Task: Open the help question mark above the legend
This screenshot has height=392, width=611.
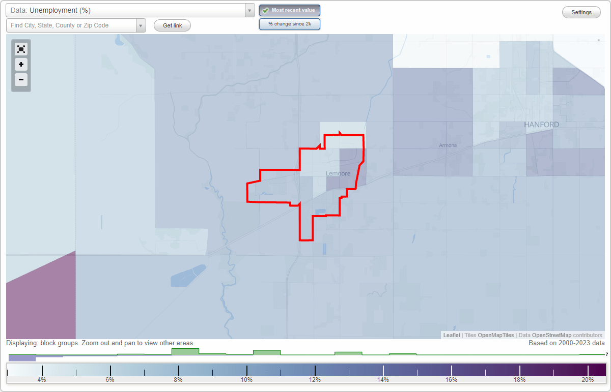Action: (606, 354)
